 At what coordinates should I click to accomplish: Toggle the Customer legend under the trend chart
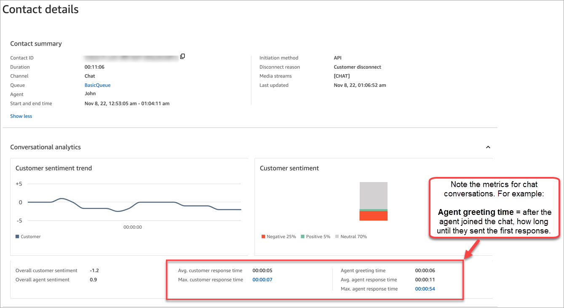pos(28,236)
